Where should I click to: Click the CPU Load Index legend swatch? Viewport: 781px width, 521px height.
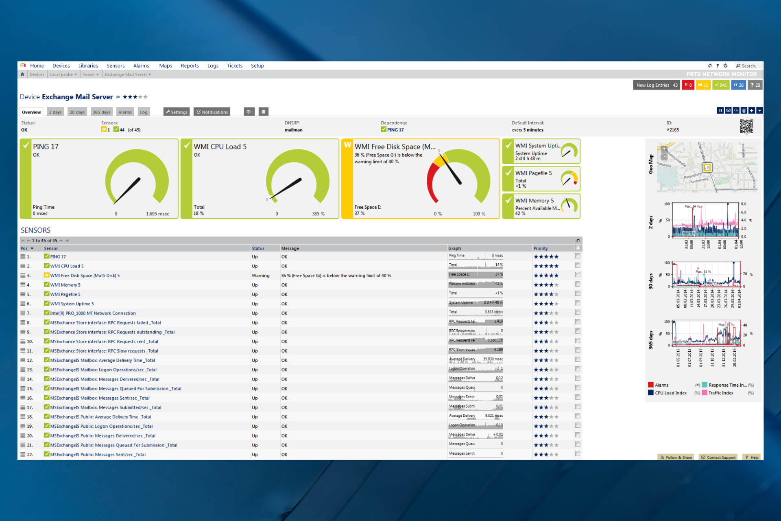pyautogui.click(x=651, y=393)
